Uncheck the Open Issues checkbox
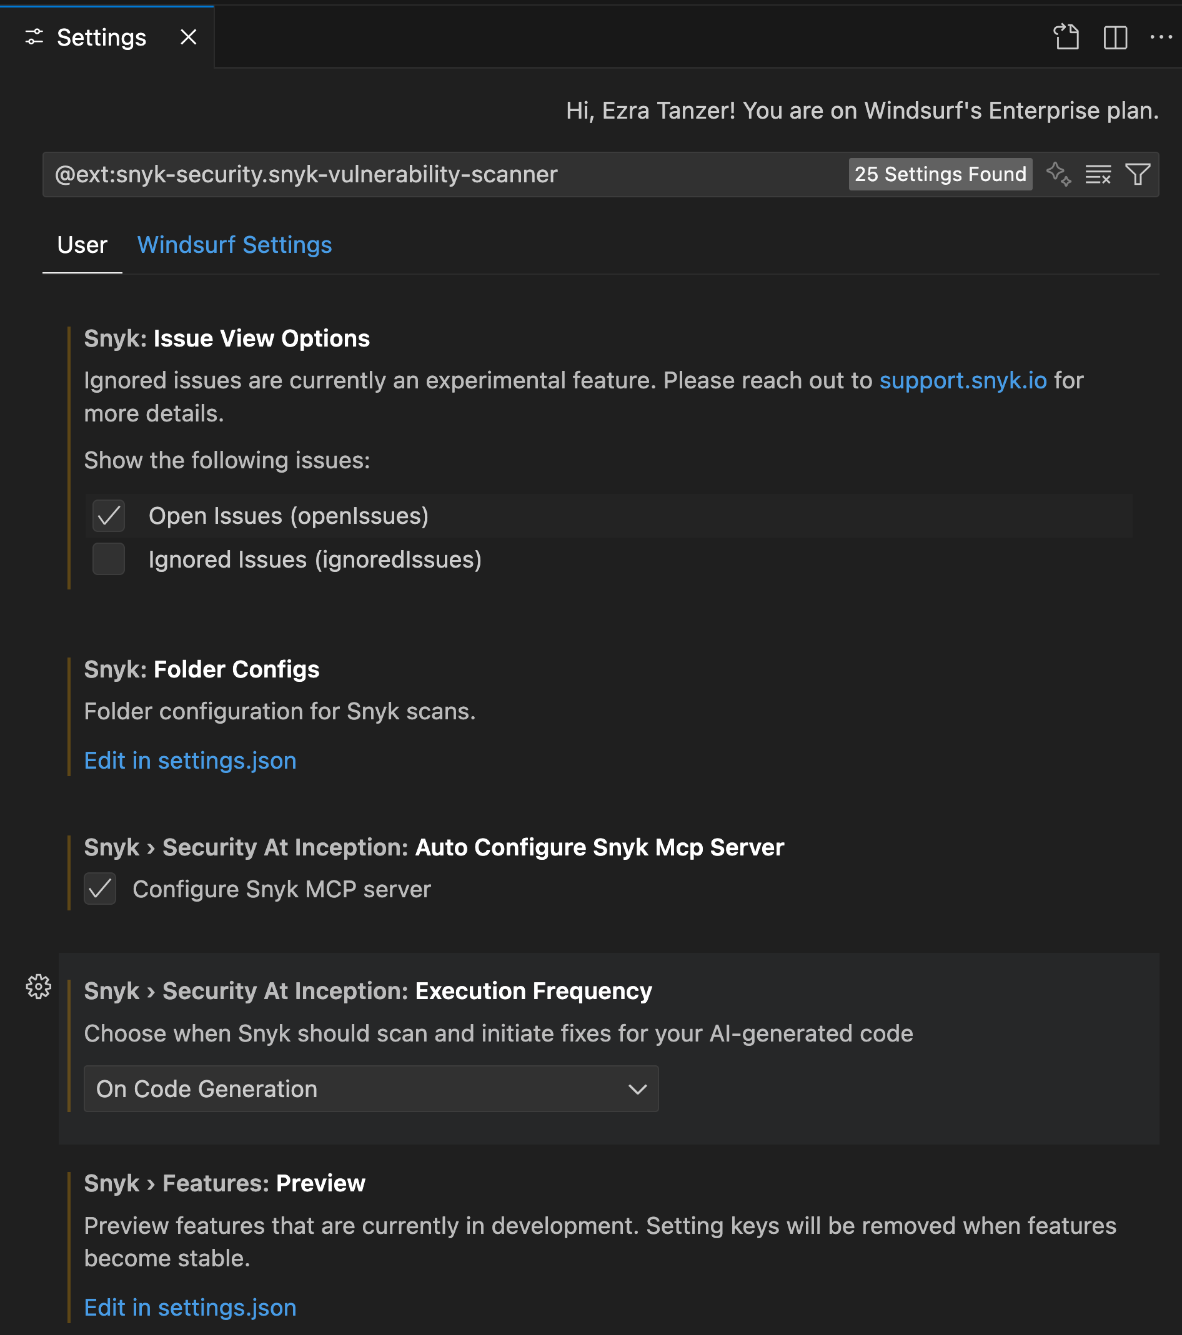 pyautogui.click(x=109, y=516)
